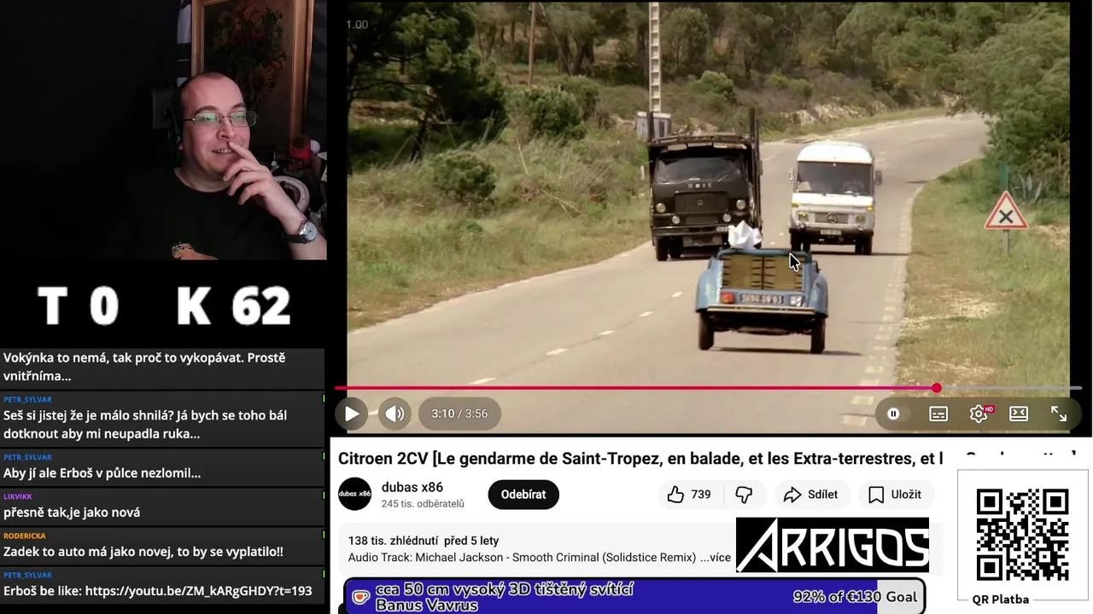Click the Sdílet share button
Viewport: 1093px width, 614px height.
[x=810, y=495]
